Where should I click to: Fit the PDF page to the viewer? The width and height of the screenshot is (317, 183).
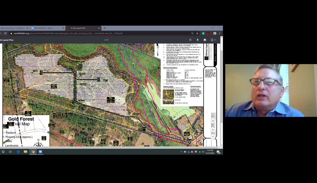click(213, 121)
